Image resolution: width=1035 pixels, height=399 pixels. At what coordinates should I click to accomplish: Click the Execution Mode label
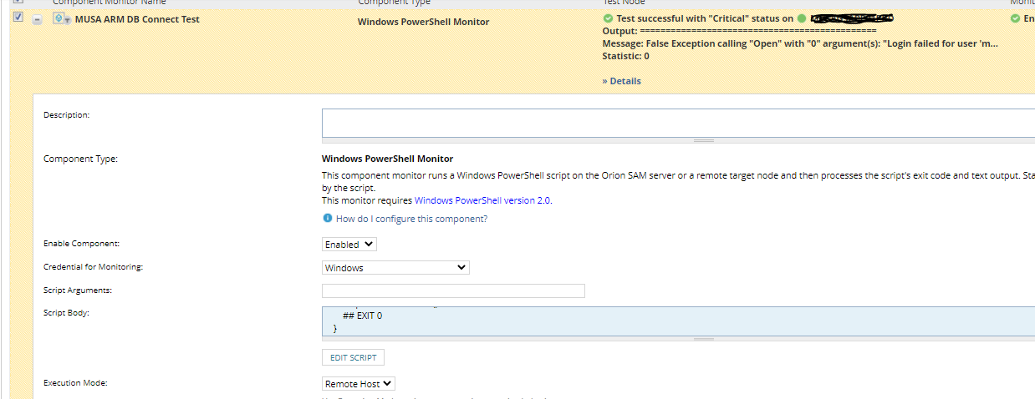tap(76, 383)
